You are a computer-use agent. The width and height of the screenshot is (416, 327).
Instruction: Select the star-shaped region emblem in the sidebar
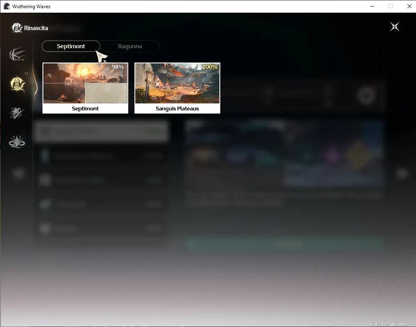17,113
